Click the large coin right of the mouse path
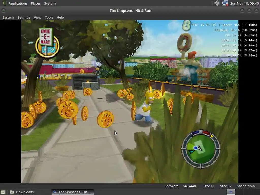Image resolution: width=260 pixels, height=195 pixels. [x=105, y=119]
